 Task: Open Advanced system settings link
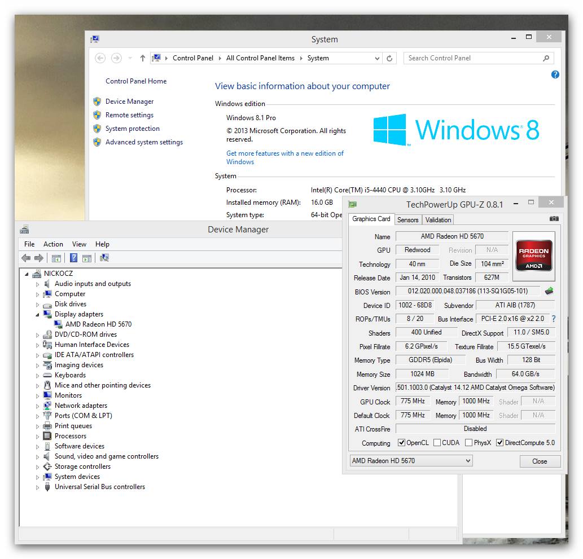(144, 142)
